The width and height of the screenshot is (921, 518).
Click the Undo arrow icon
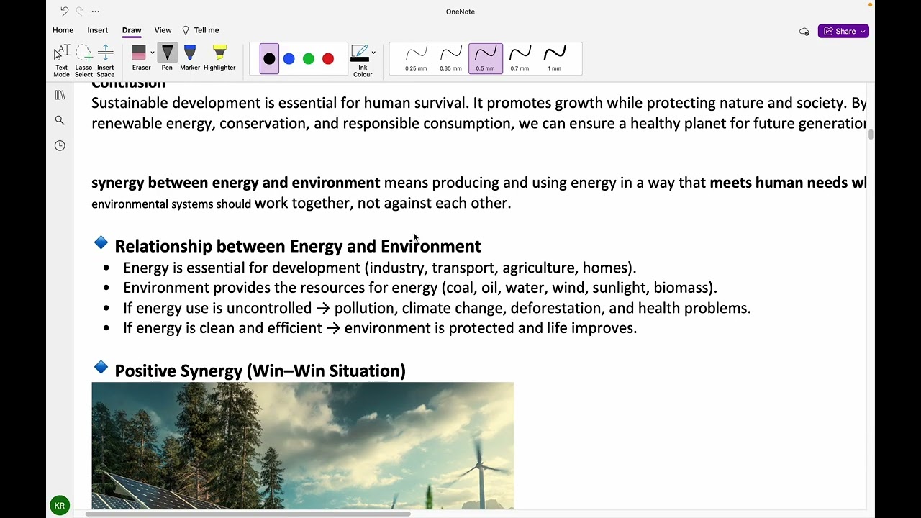point(64,12)
